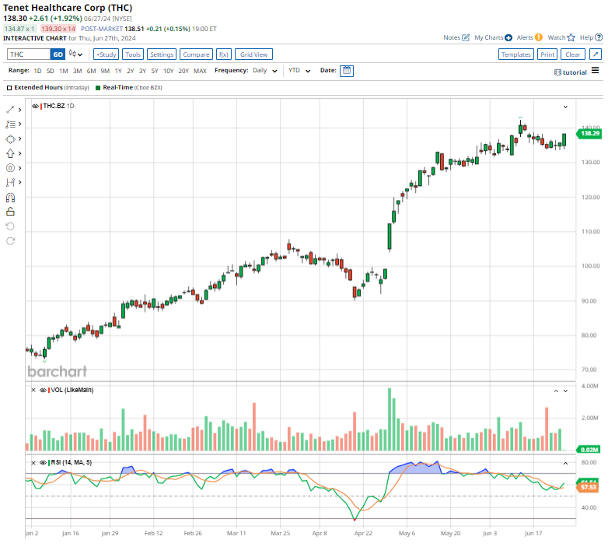Open the date picker calendar icon
Image resolution: width=615 pixels, height=547 pixels.
click(x=347, y=71)
